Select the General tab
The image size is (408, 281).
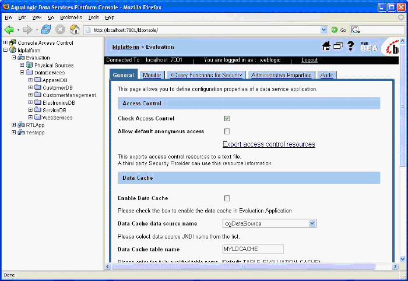point(124,75)
